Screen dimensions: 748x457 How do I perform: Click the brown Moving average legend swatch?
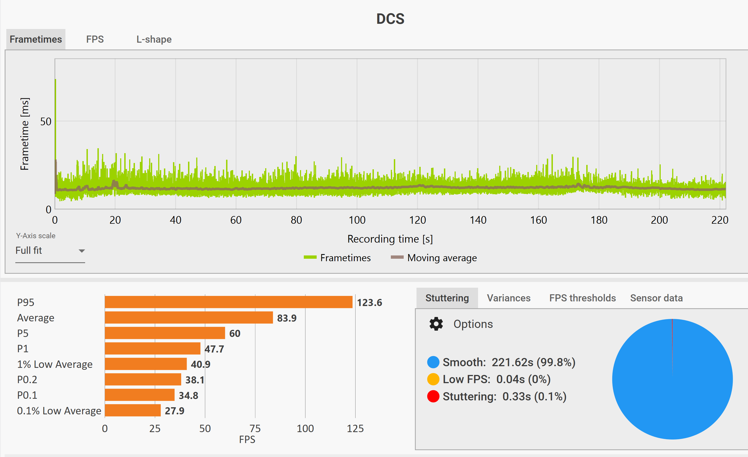(397, 257)
